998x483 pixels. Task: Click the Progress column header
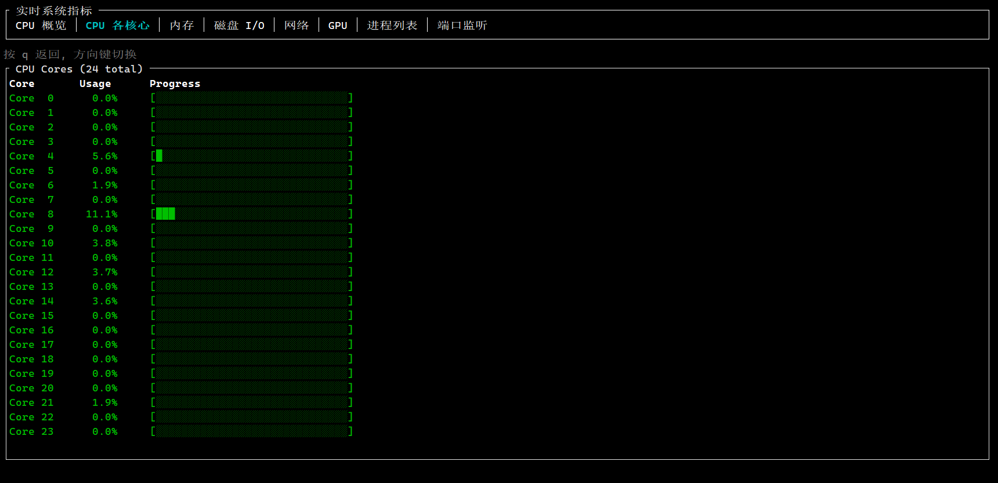(x=175, y=84)
